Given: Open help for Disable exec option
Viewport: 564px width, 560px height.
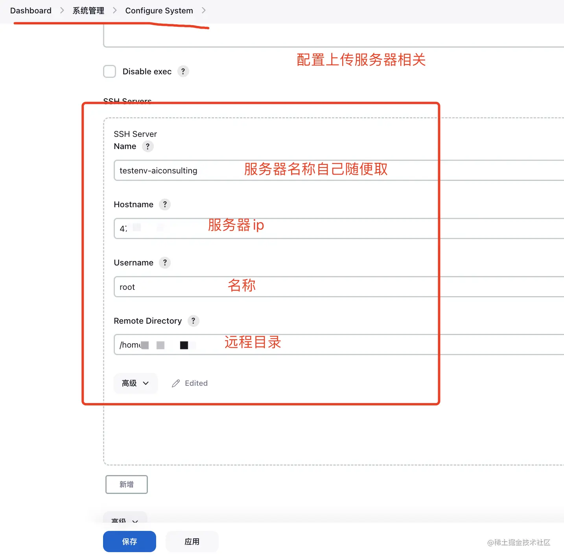Looking at the screenshot, I should coord(183,71).
